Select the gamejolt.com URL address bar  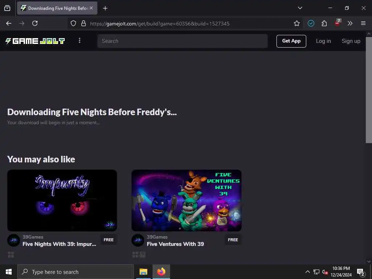(160, 24)
